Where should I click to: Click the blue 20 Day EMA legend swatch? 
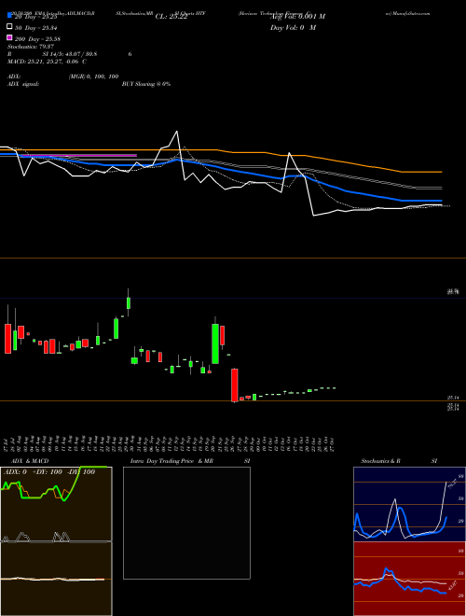(10, 16)
